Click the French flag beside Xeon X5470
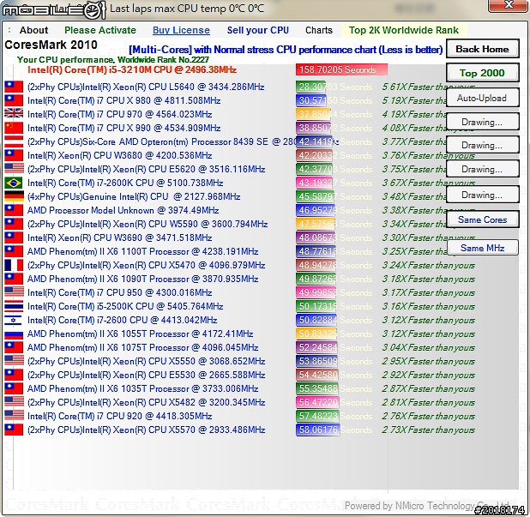Screen dimensions: 530x517 (14, 265)
